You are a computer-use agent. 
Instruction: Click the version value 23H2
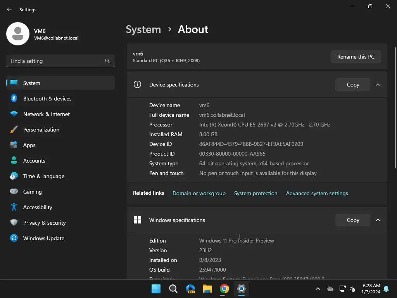(x=205, y=250)
